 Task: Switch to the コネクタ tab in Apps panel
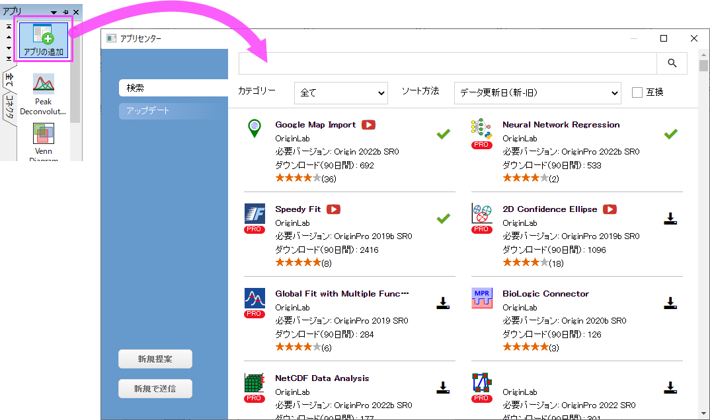9,107
